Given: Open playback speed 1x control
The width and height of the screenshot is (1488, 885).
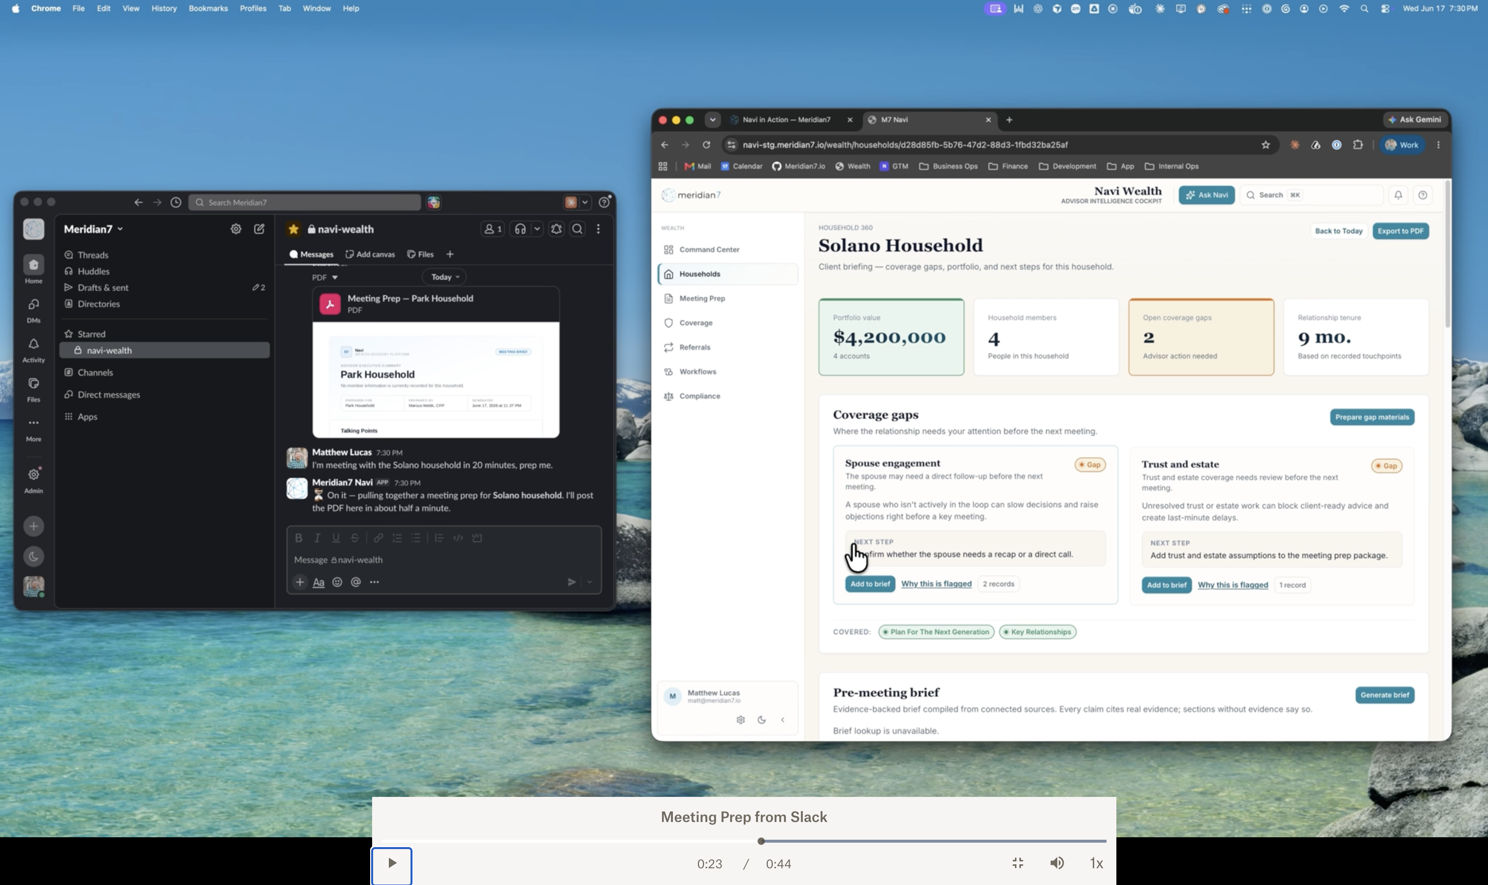Looking at the screenshot, I should coord(1096,863).
